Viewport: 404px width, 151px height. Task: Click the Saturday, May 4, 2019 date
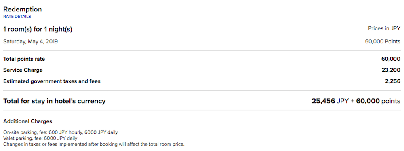click(x=30, y=42)
